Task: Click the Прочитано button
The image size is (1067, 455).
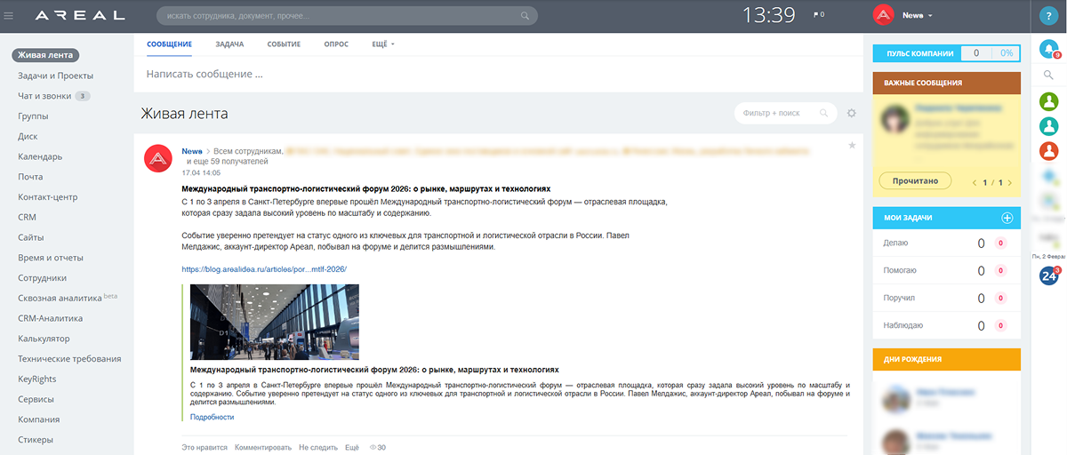Action: pyautogui.click(x=915, y=180)
